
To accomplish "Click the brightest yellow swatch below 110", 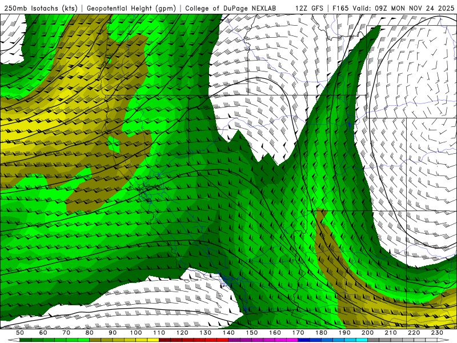I will point(153,340).
